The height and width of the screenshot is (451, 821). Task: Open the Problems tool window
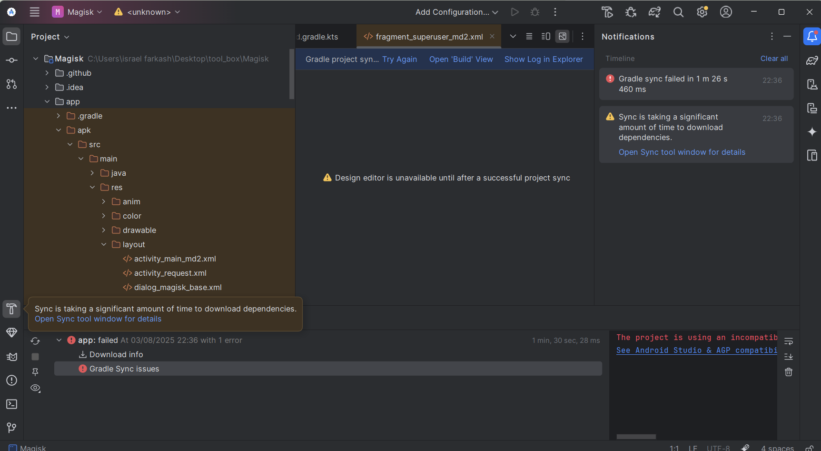(11, 380)
